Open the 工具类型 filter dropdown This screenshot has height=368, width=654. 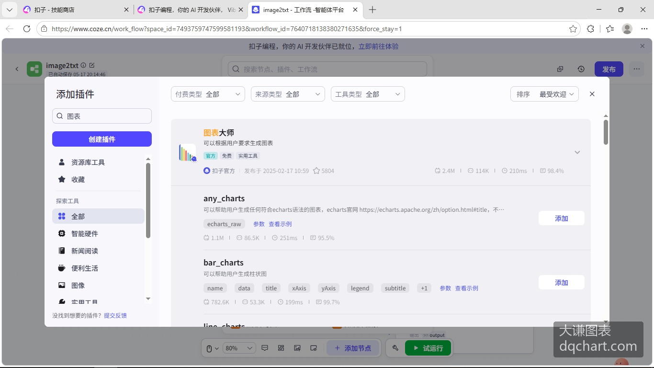click(x=368, y=94)
